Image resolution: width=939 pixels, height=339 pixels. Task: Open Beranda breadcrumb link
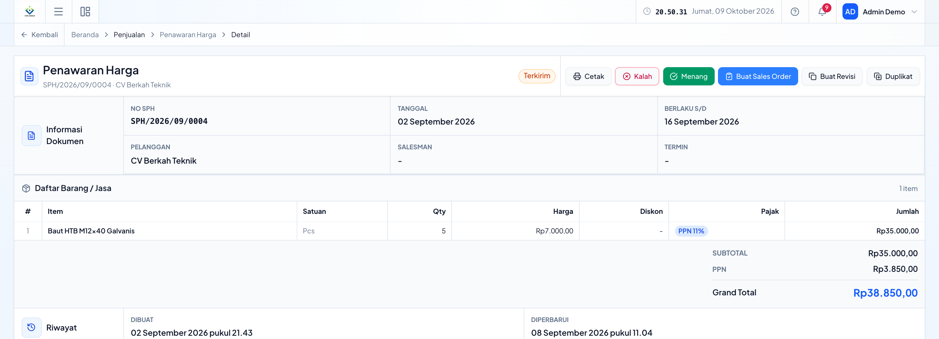pyautogui.click(x=85, y=35)
